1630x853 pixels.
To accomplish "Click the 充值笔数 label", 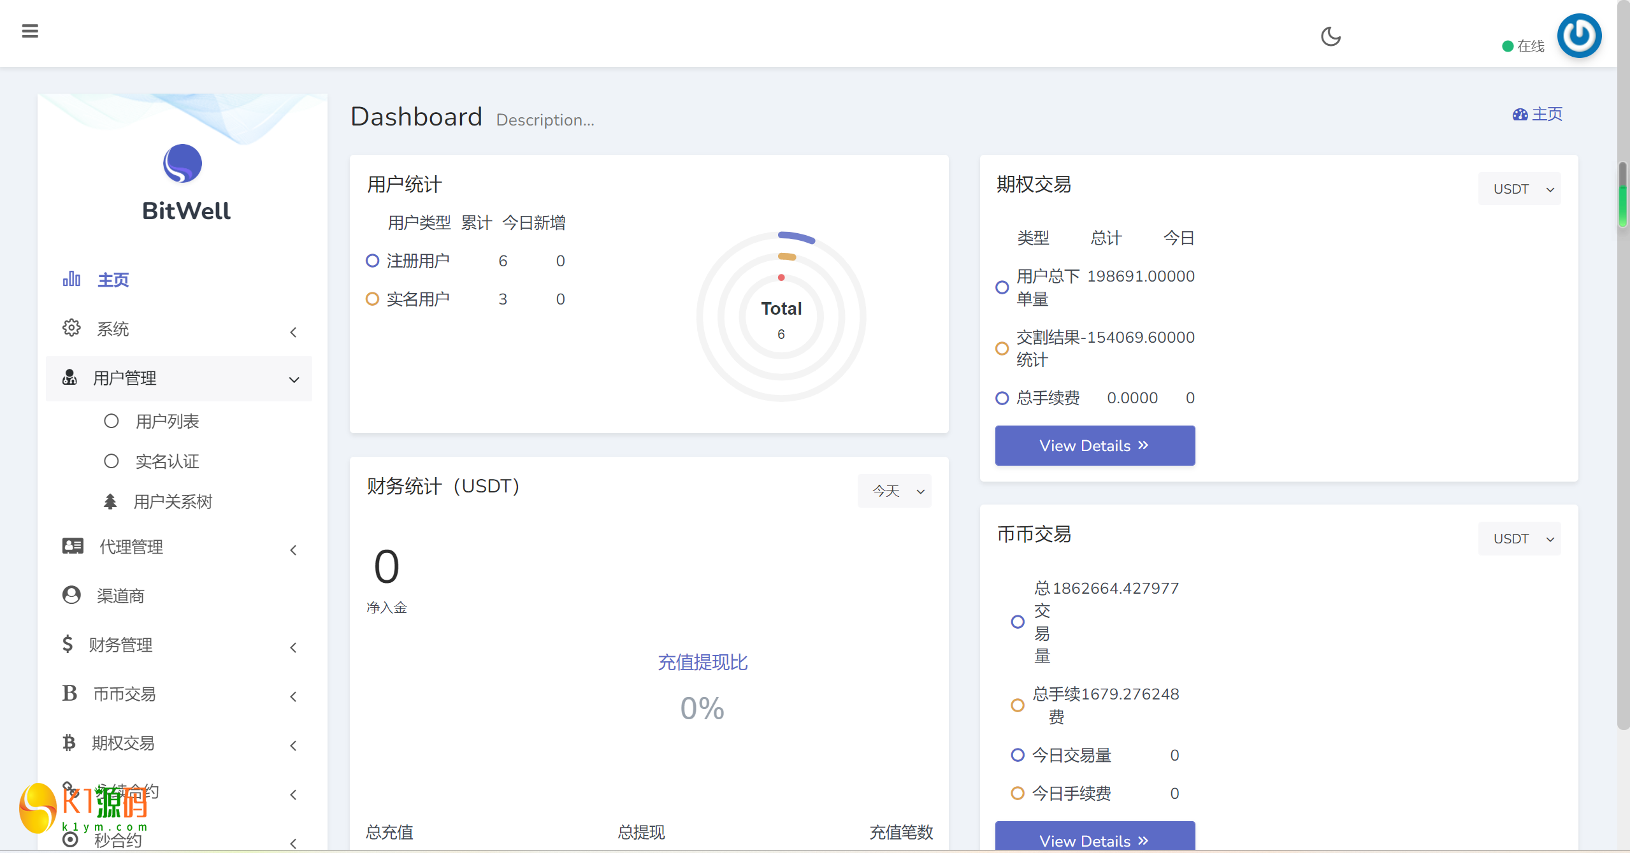I will (901, 832).
